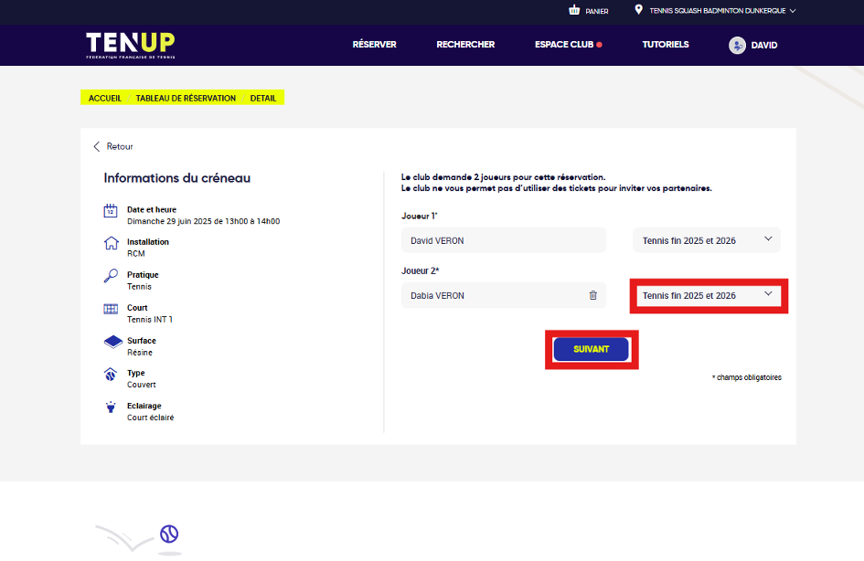864x561 pixels.
Task: Click the calendar date icon
Action: 111,212
